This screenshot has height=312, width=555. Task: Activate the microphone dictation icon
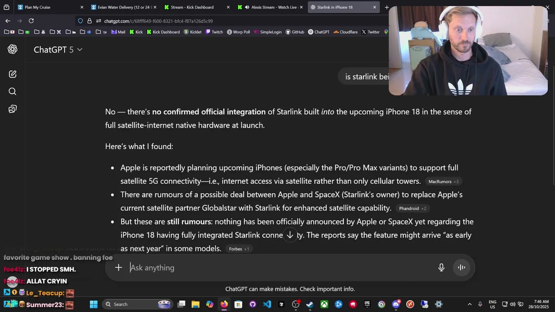point(441,268)
